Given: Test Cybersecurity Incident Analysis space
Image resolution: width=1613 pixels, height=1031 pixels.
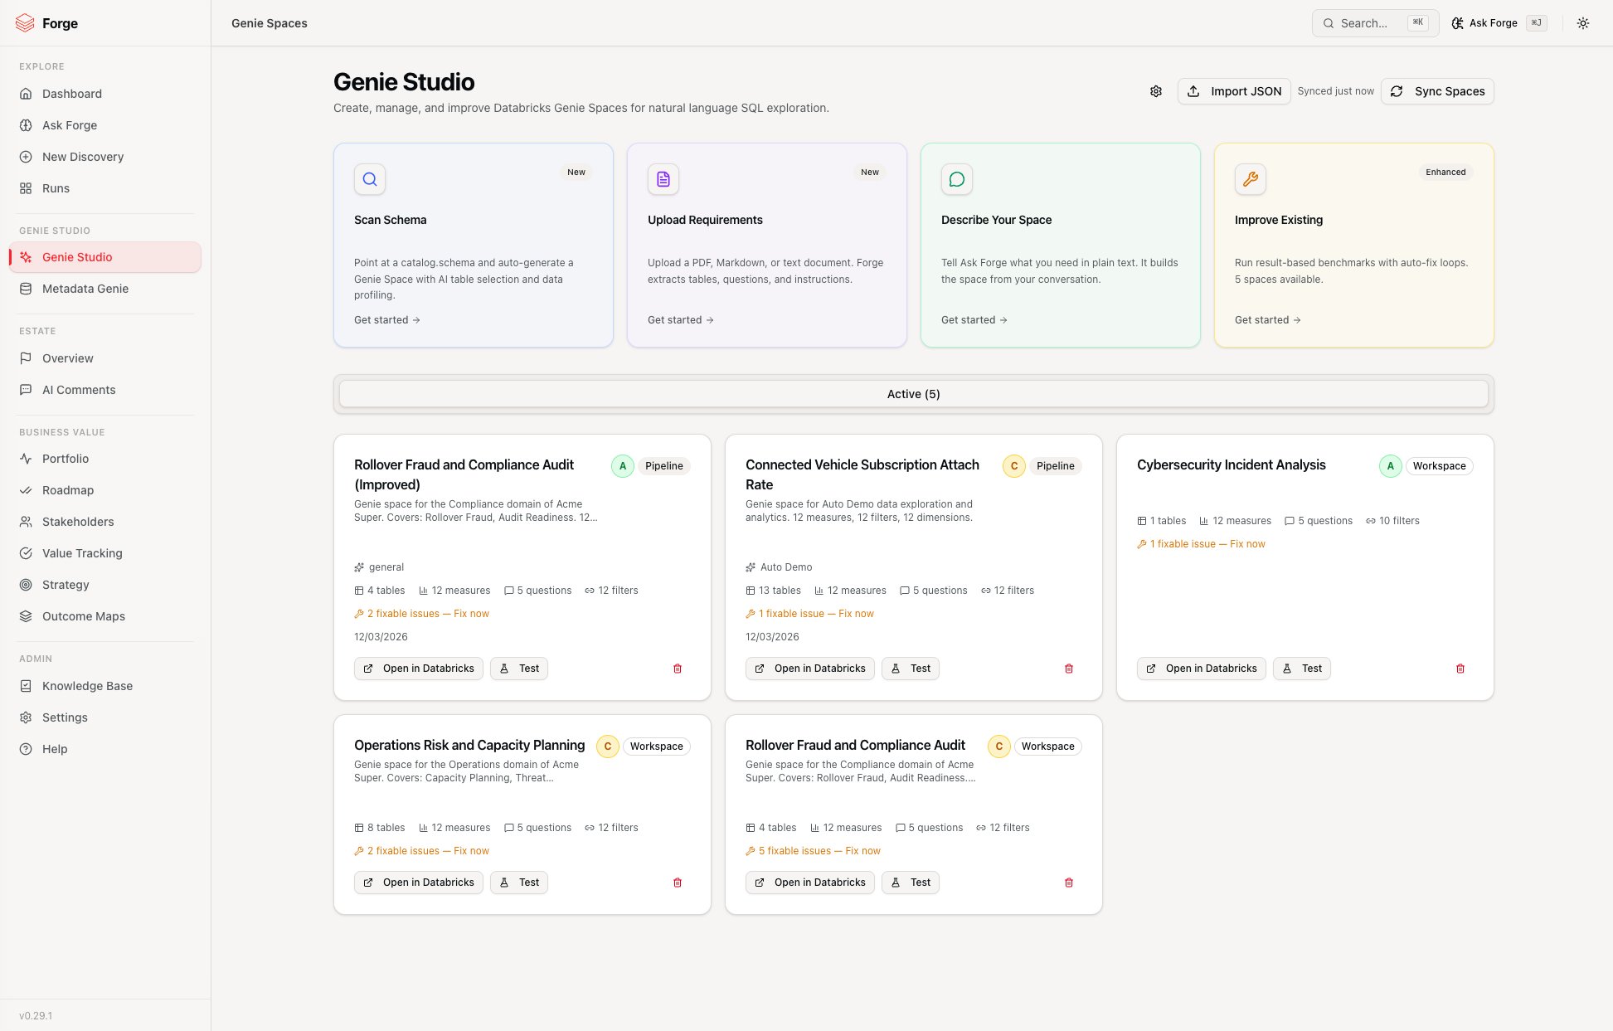Looking at the screenshot, I should 1302,669.
